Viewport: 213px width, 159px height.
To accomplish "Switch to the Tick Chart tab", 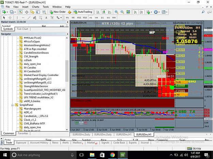I will (x=22, y=29).
